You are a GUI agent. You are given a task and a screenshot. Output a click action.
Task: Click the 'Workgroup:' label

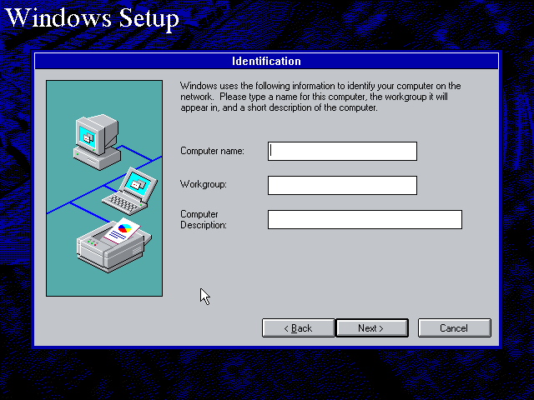tap(204, 184)
